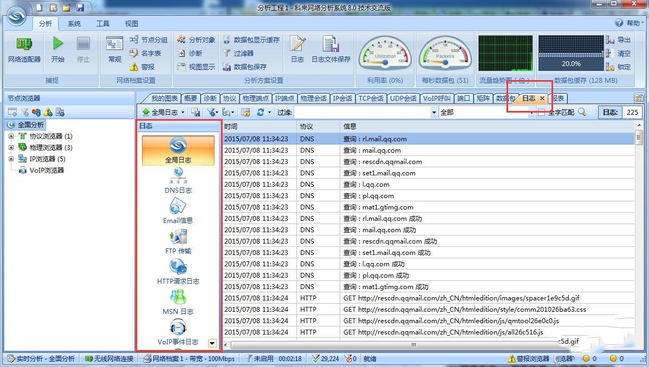The image size is (649, 367).
Task: Open the HTTP request log icon
Action: coord(178,267)
